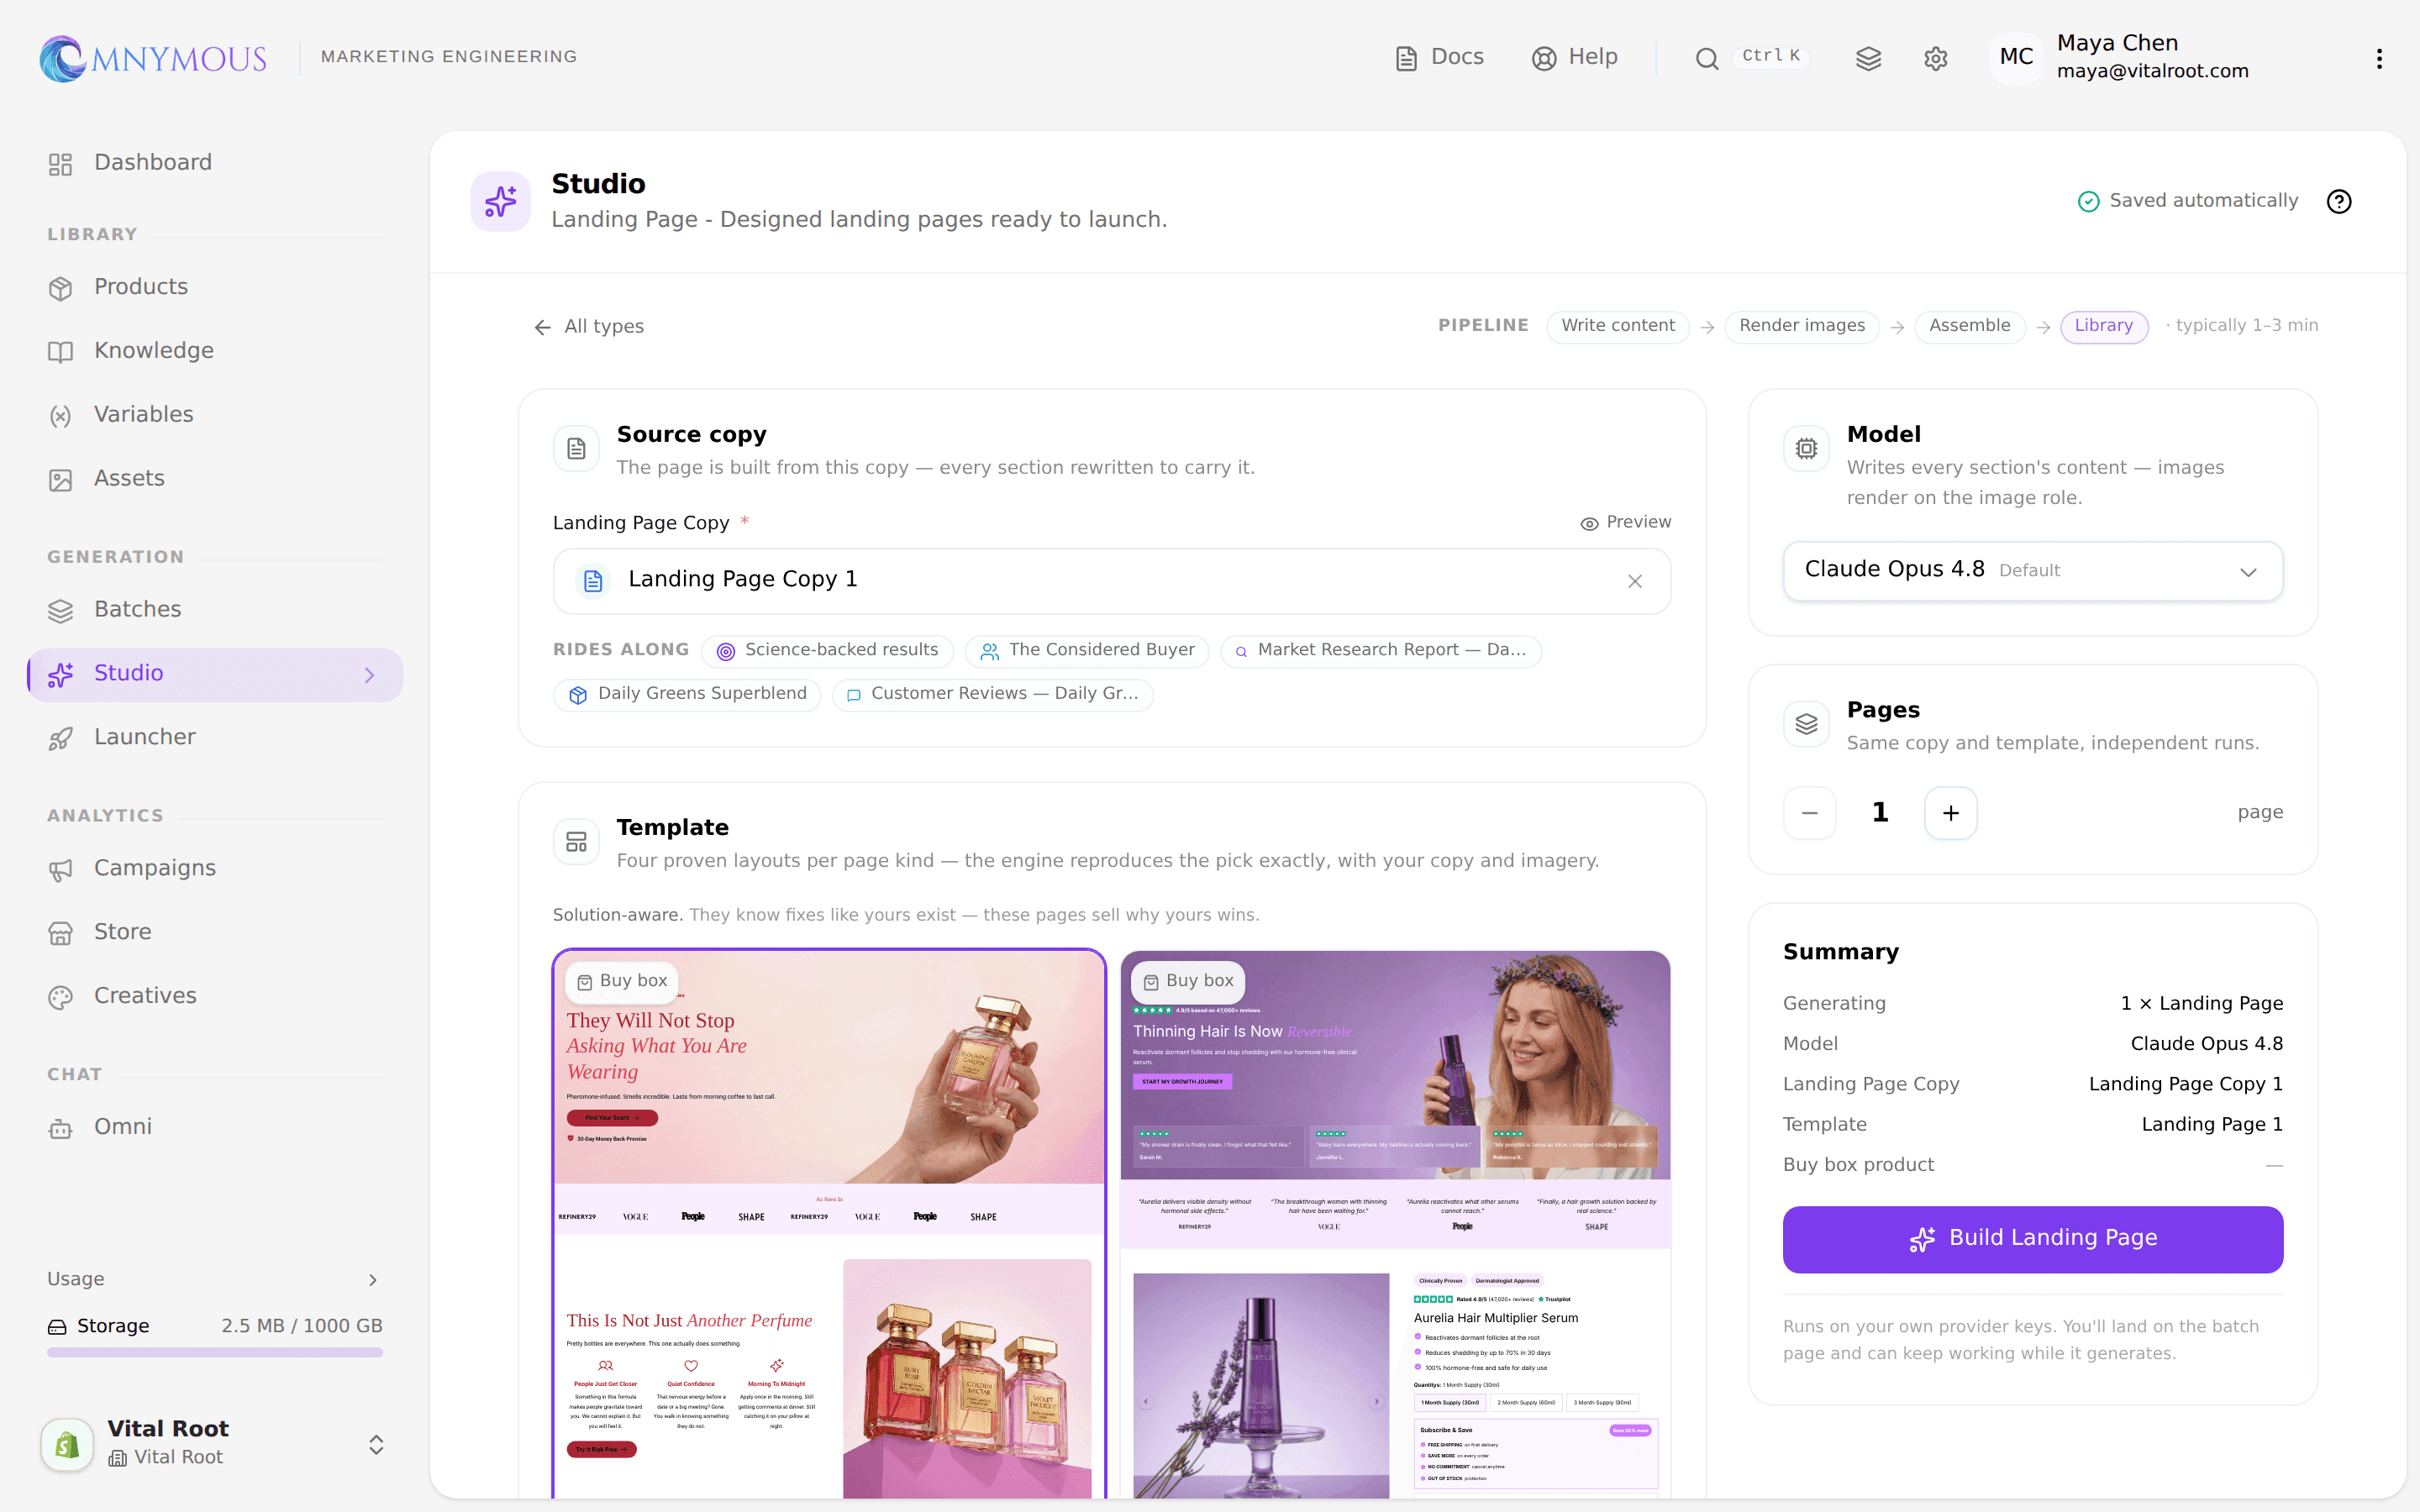Clear Landing Page Copy 1 selection

(1635, 581)
